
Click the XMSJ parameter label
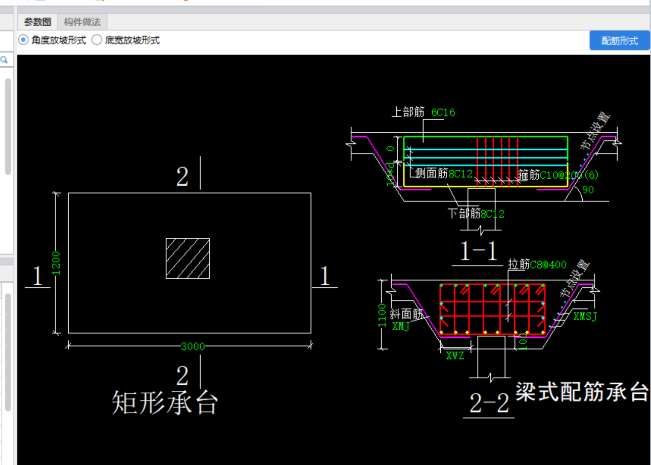coord(585,316)
